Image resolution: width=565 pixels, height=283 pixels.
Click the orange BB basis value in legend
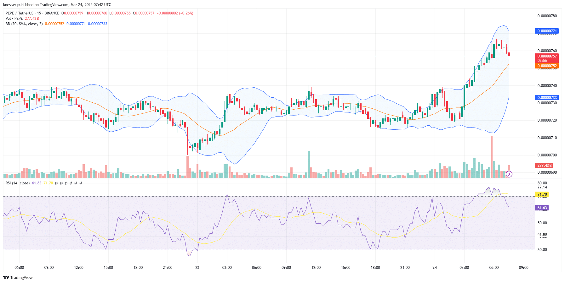click(x=54, y=24)
